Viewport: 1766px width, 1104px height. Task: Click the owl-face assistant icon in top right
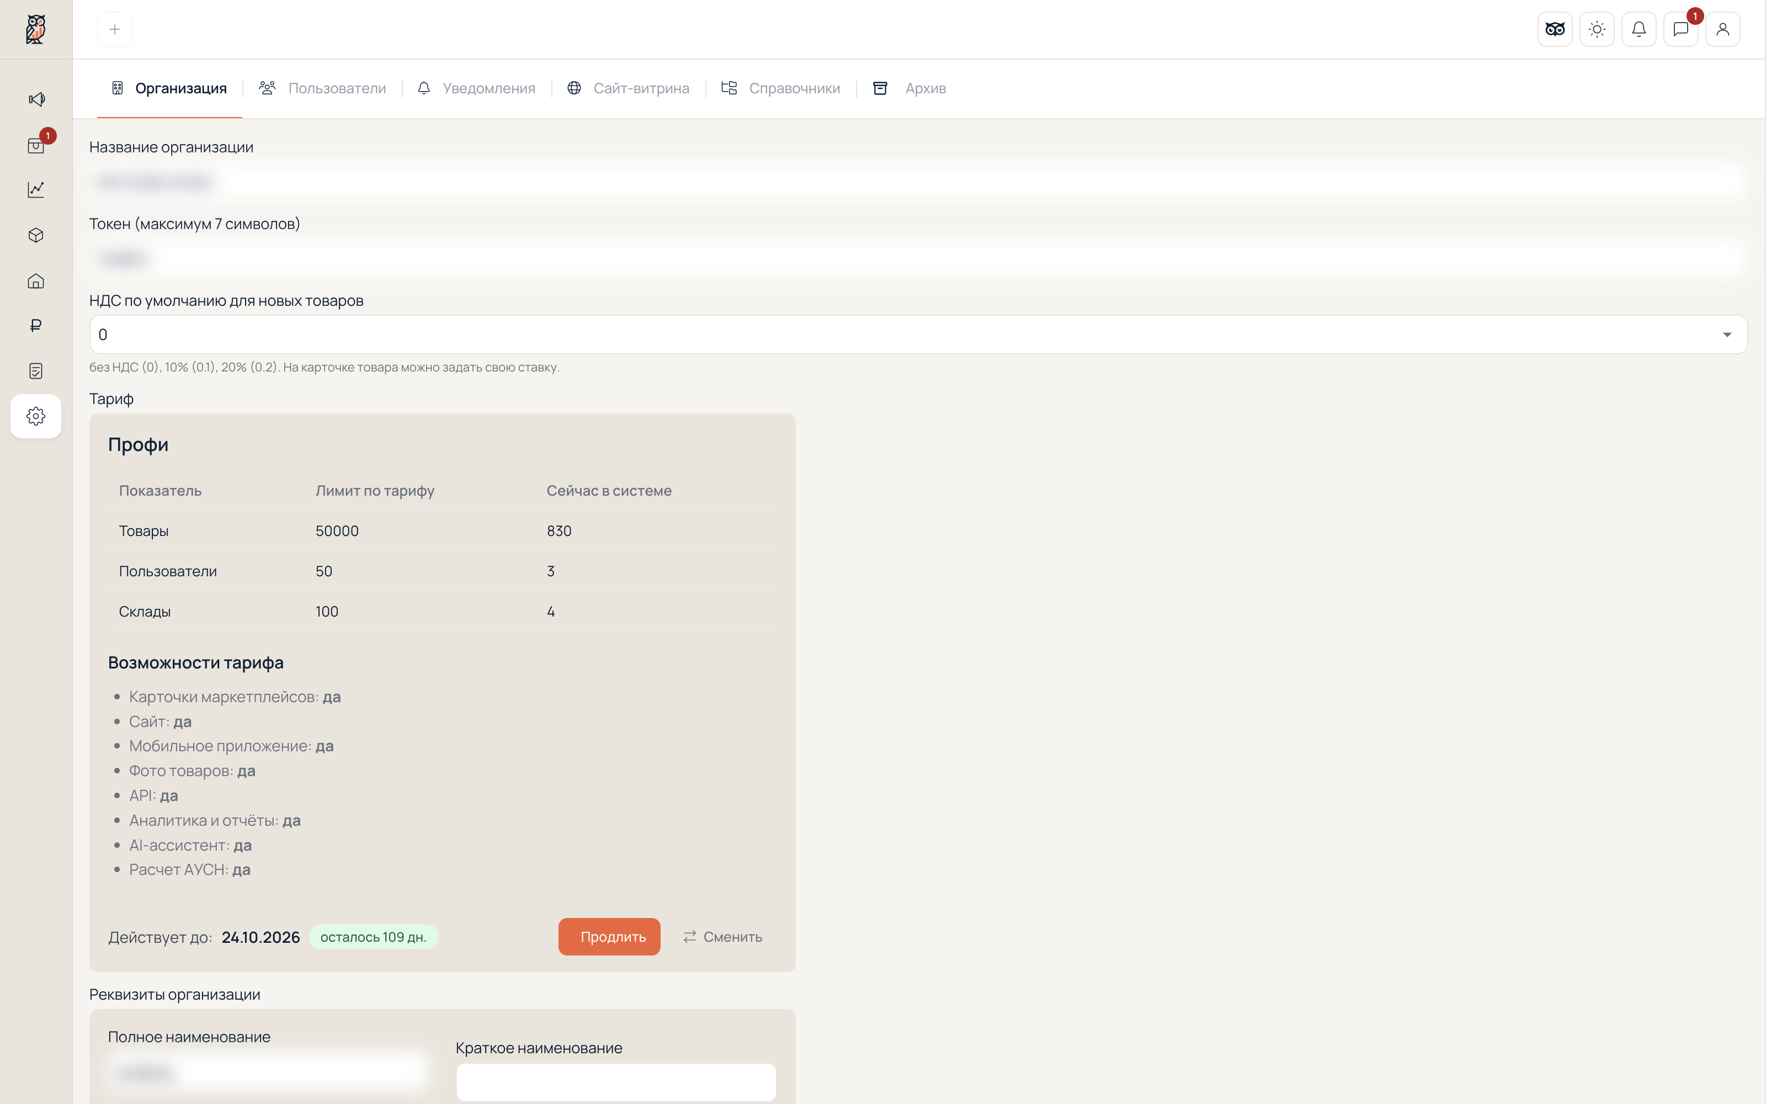tap(1555, 29)
